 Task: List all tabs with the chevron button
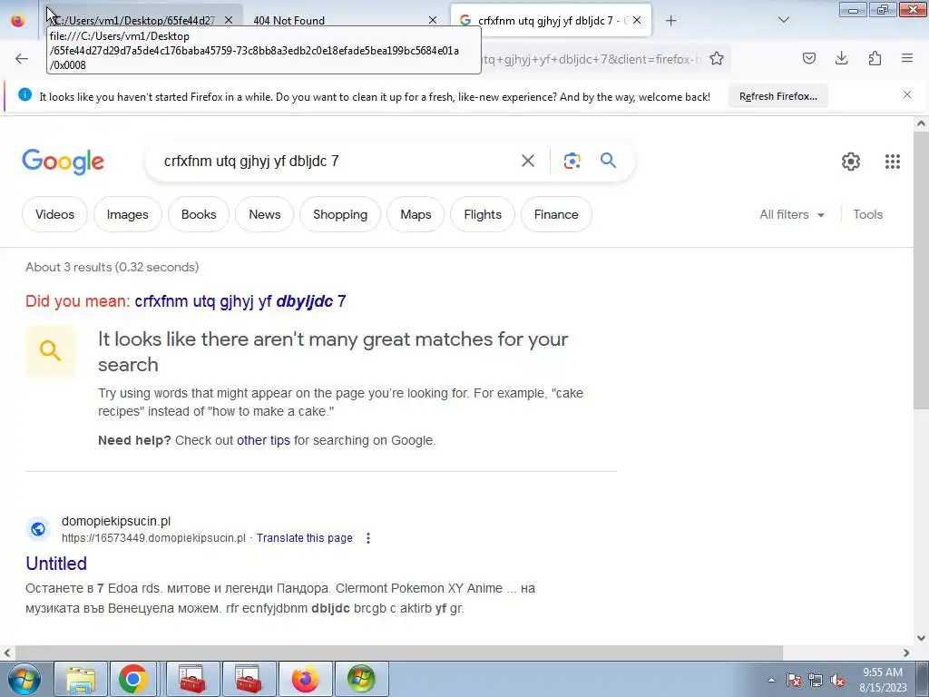pos(783,21)
